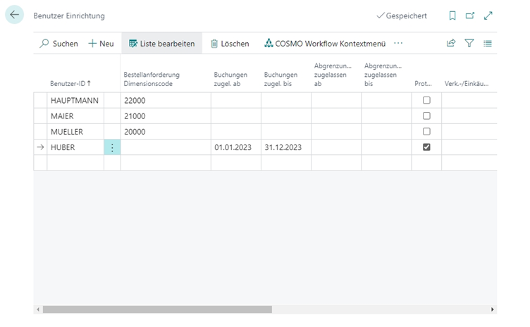The height and width of the screenshot is (327, 530).
Task: Click the horizontal scrollbar thumb
Action: pyautogui.click(x=156, y=309)
